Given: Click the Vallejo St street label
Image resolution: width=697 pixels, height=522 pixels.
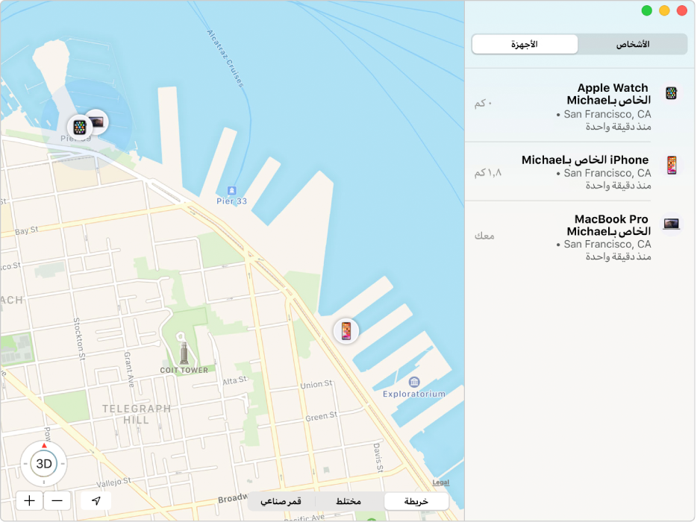Looking at the screenshot, I should (114, 482).
